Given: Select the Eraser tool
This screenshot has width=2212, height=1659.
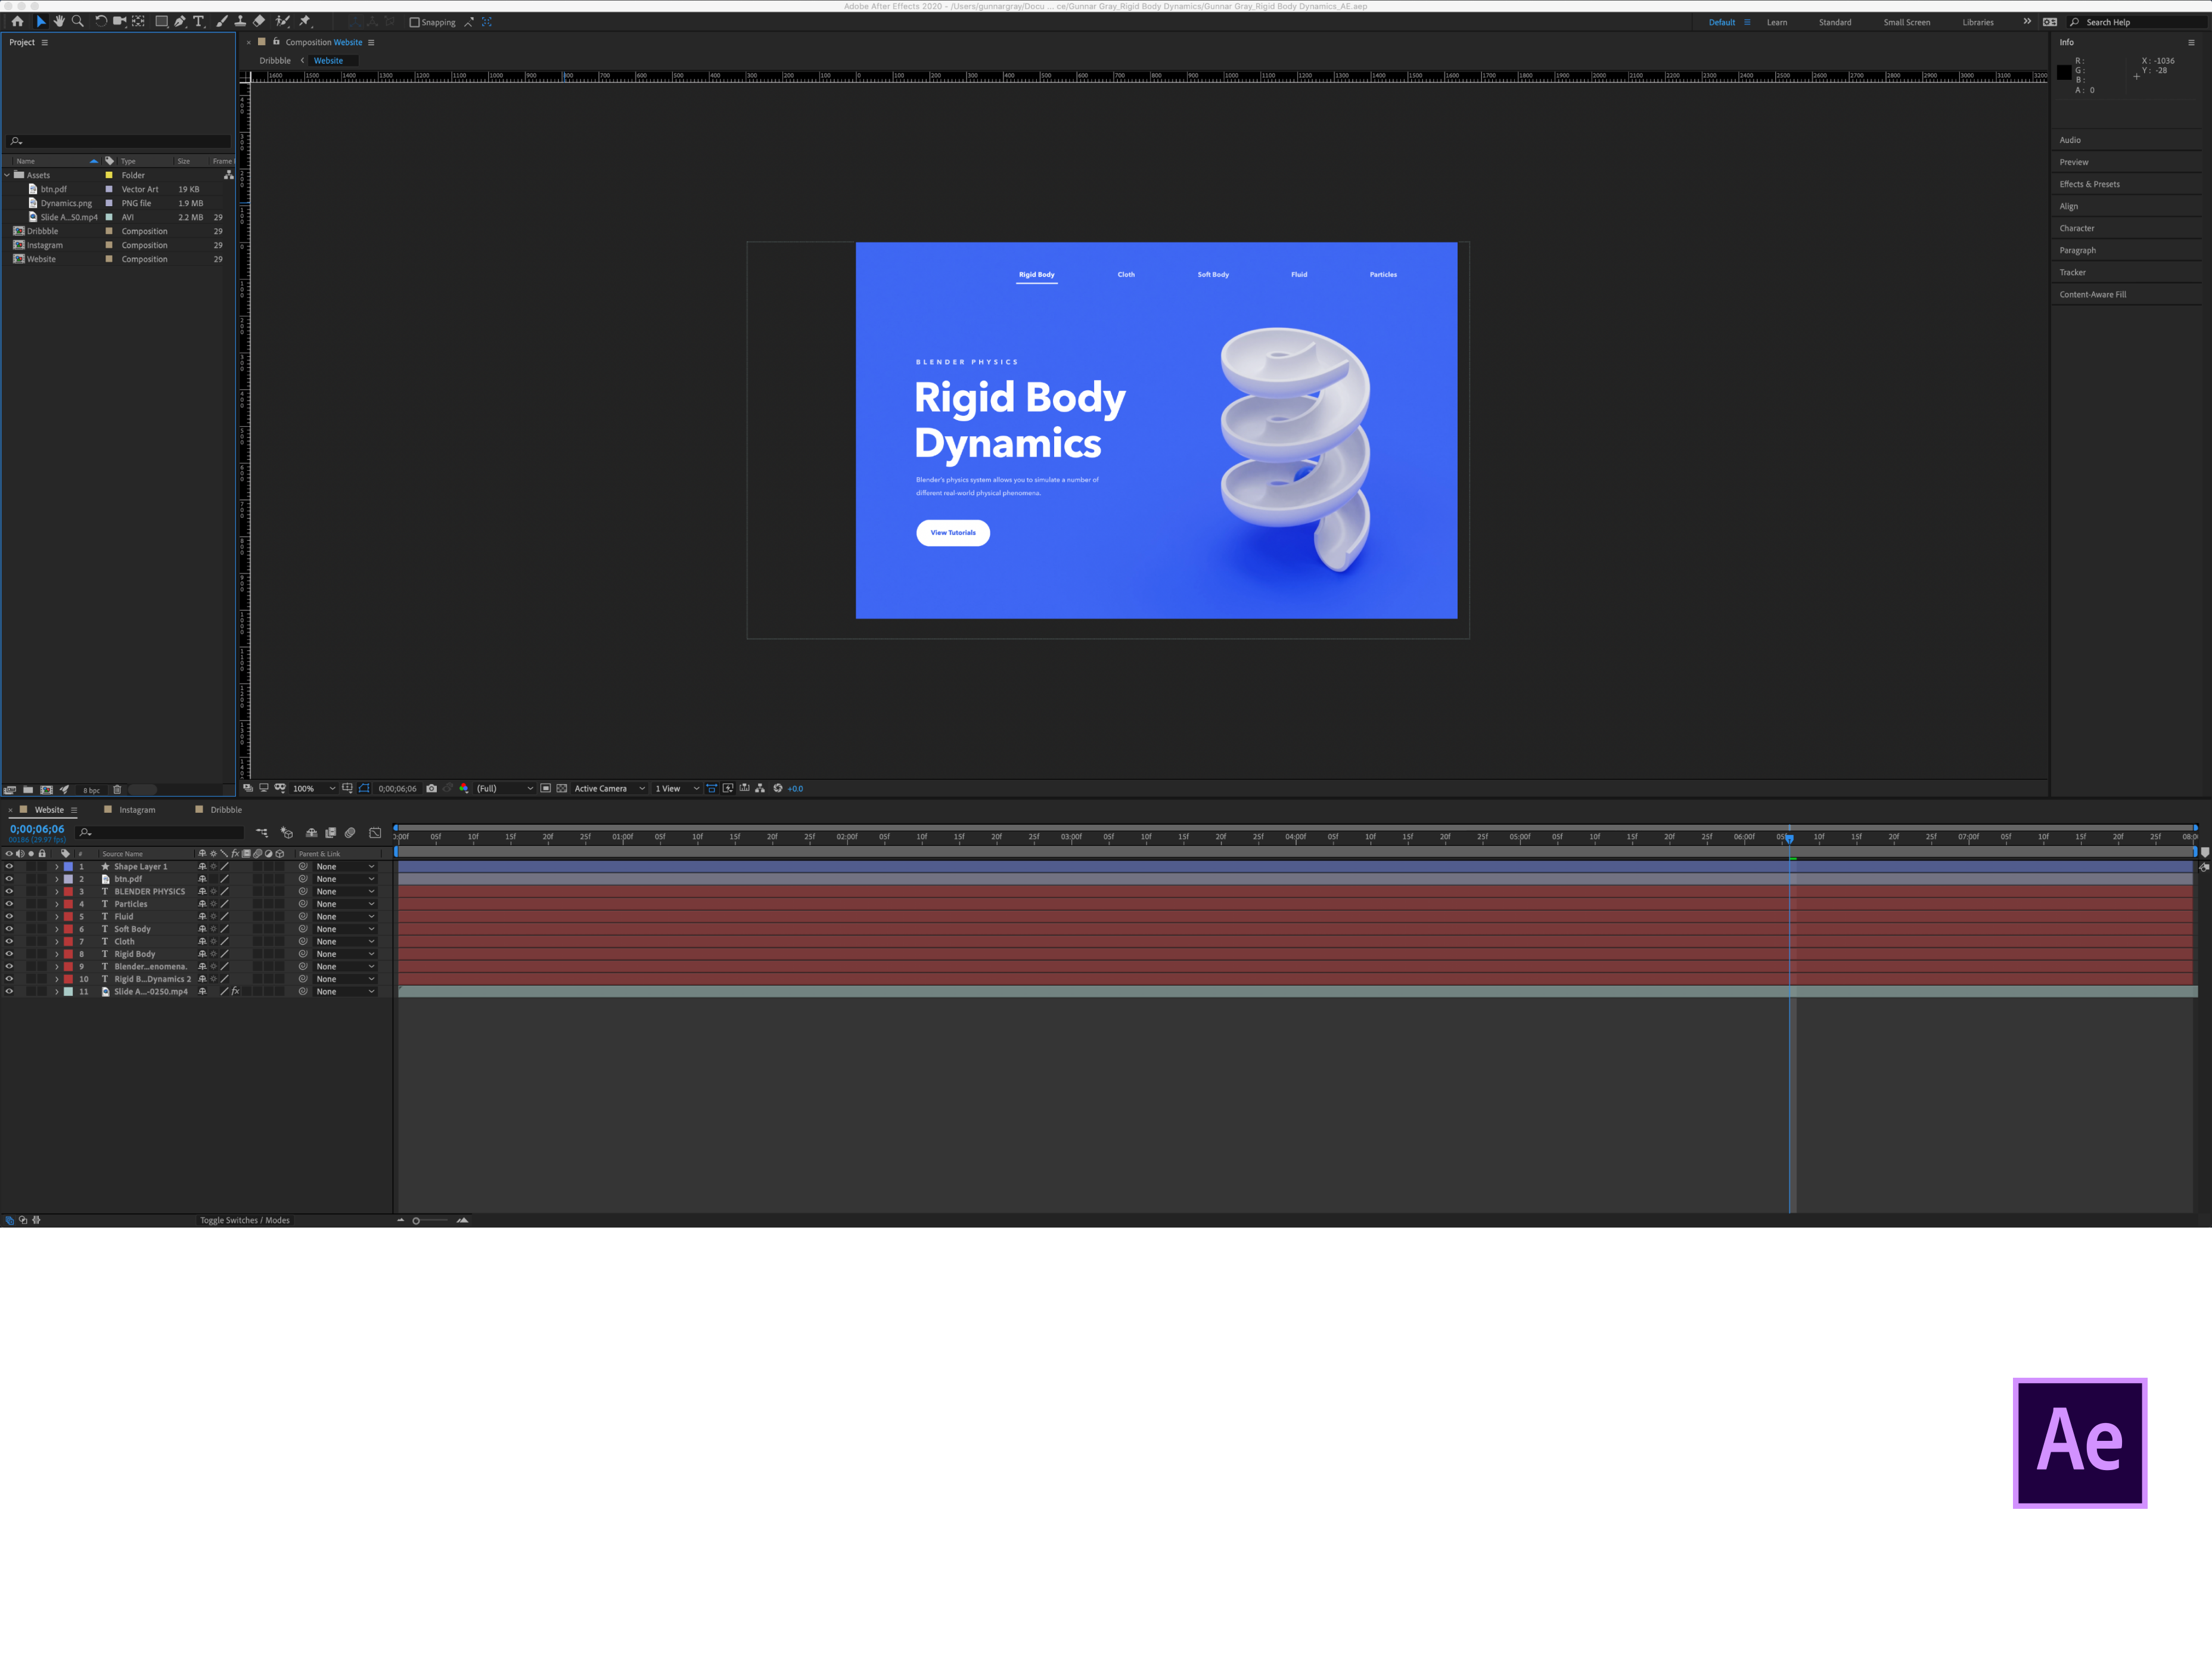Looking at the screenshot, I should click(x=259, y=21).
